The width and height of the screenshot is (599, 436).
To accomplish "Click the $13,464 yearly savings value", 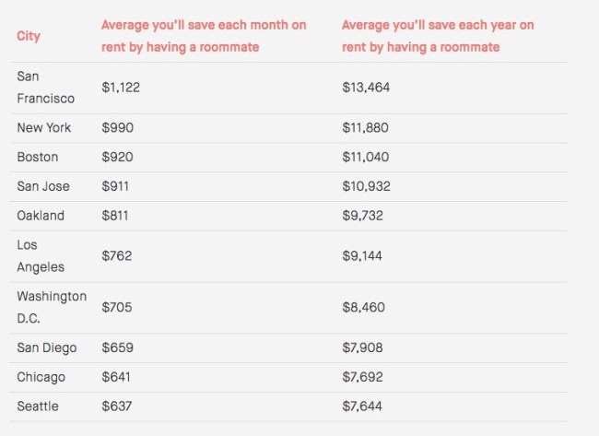I will pyautogui.click(x=366, y=88).
